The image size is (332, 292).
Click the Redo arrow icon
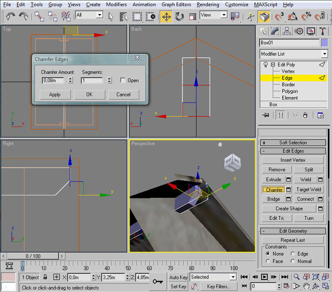23,16
